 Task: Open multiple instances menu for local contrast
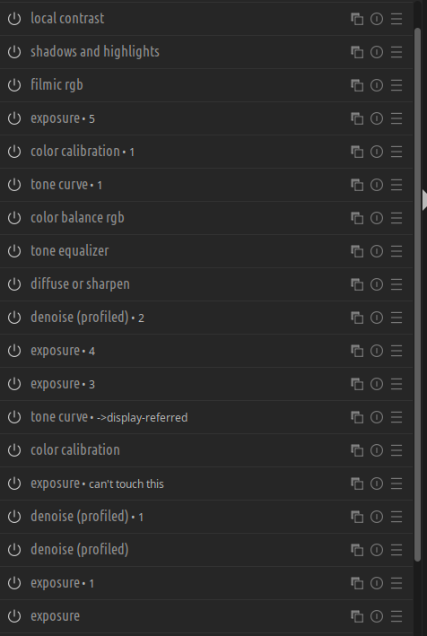click(357, 19)
